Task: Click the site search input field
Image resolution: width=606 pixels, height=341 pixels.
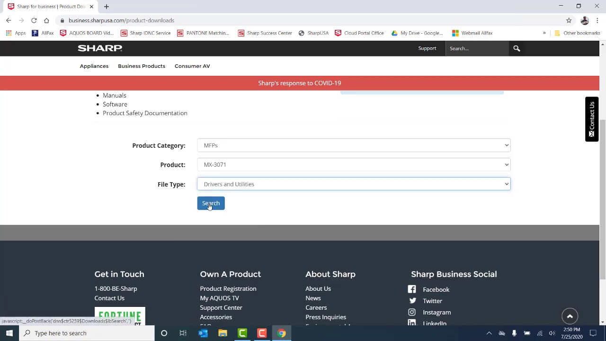Action: pyautogui.click(x=477, y=48)
